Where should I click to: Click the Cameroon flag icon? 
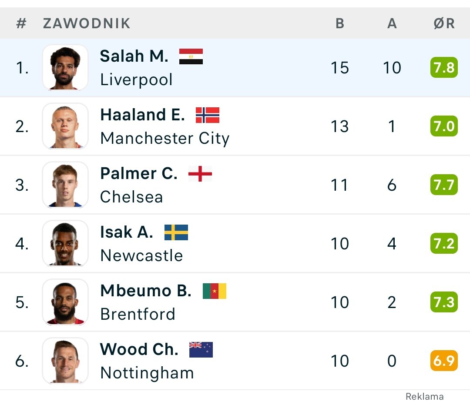pos(215,291)
